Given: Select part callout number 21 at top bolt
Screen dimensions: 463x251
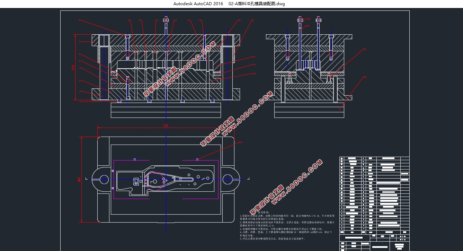Looking at the screenshot, I should point(309,19).
